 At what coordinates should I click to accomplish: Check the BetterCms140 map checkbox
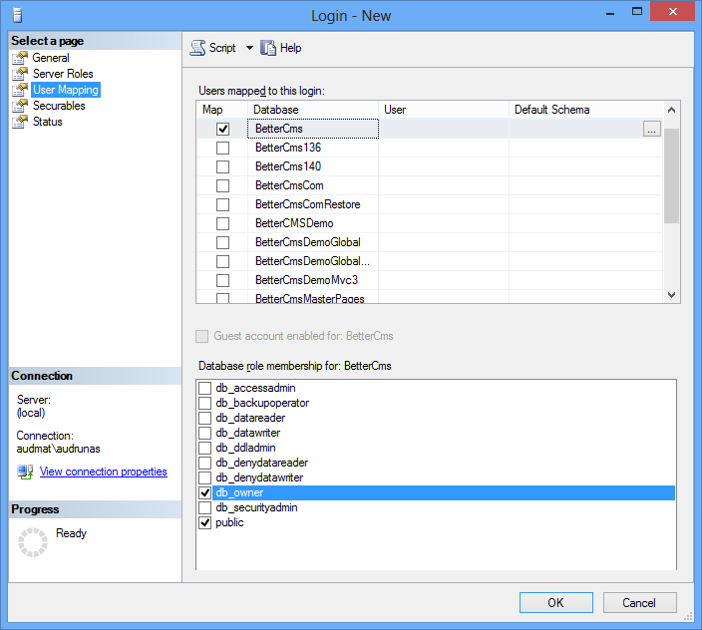click(222, 166)
